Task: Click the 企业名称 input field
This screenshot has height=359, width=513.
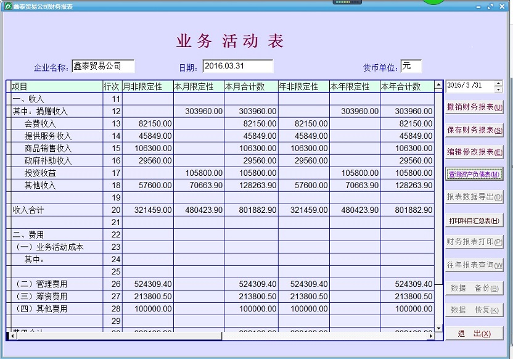Action: coord(102,66)
